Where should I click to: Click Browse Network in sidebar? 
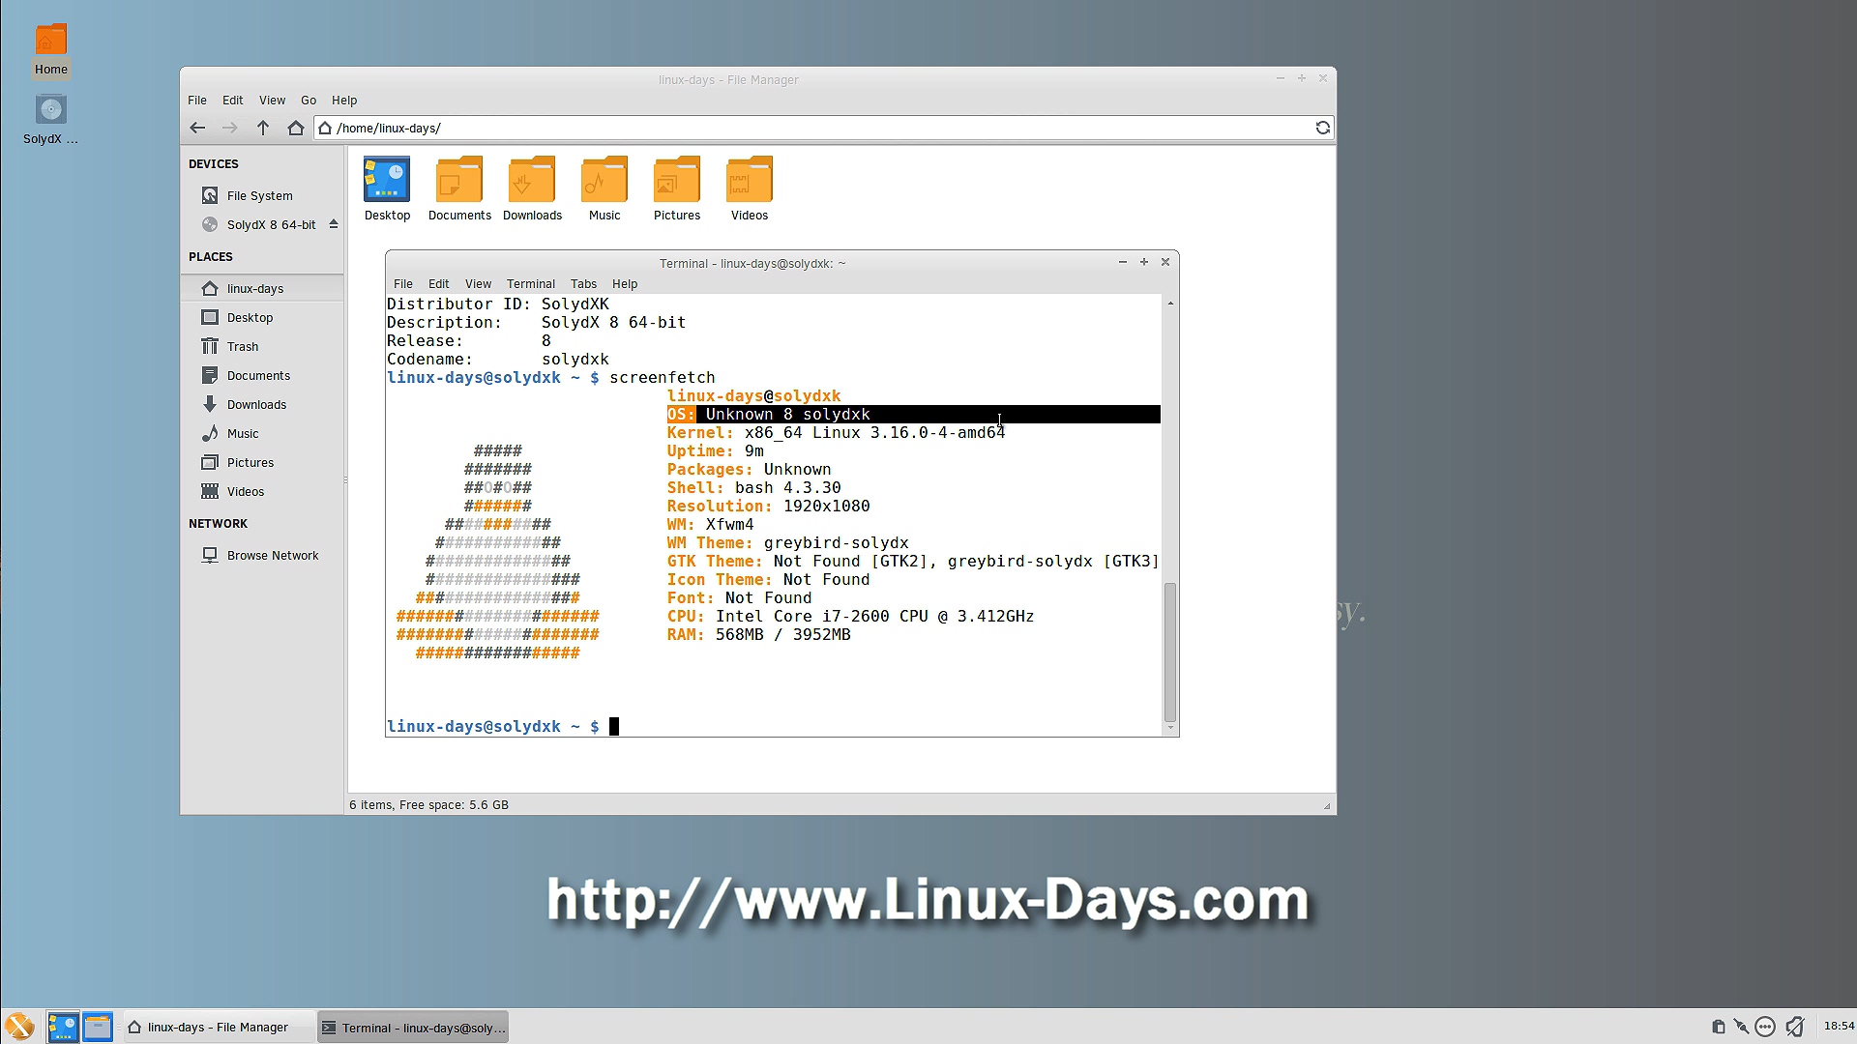(x=261, y=555)
